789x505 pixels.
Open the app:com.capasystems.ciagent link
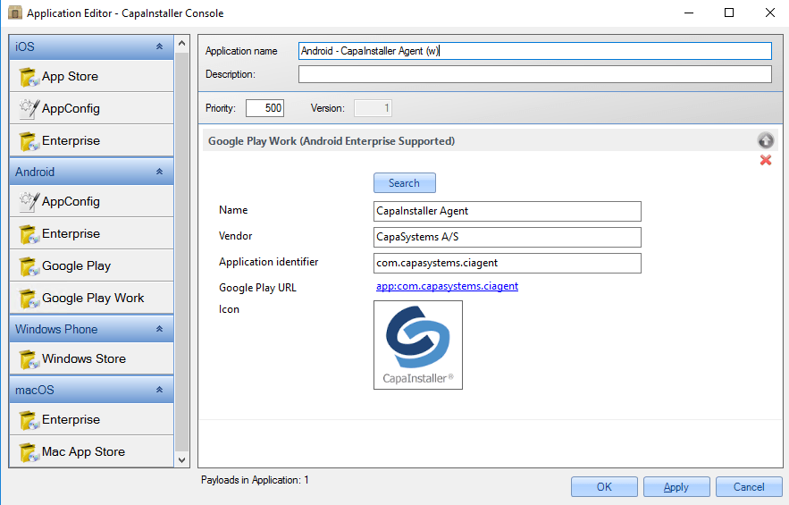447,286
